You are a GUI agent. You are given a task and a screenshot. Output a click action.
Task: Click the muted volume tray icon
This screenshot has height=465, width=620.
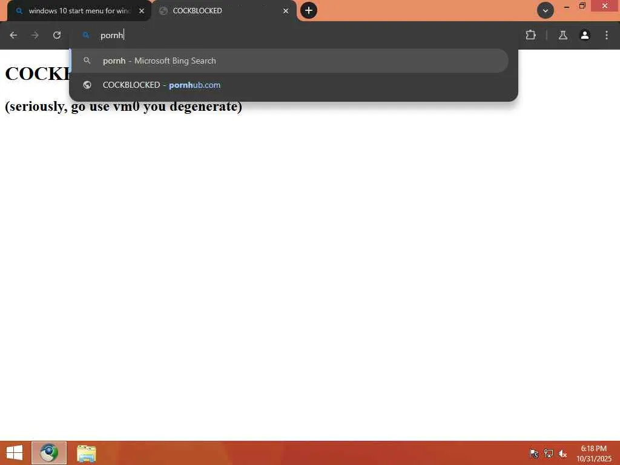click(563, 453)
